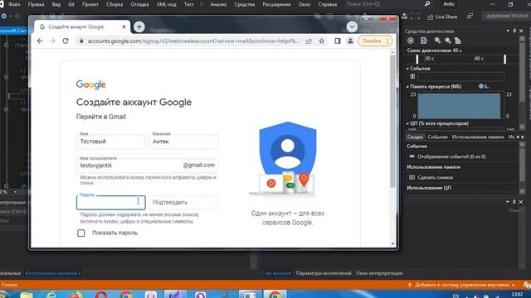
Task: Open the 'Правка' menu
Action: pyautogui.click(x=36, y=4)
